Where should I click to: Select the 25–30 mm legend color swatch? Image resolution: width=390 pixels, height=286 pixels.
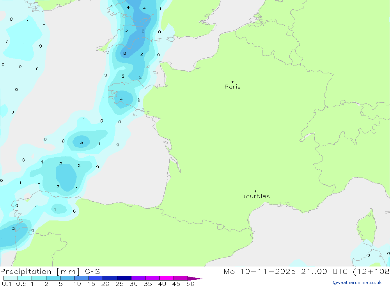(124, 278)
